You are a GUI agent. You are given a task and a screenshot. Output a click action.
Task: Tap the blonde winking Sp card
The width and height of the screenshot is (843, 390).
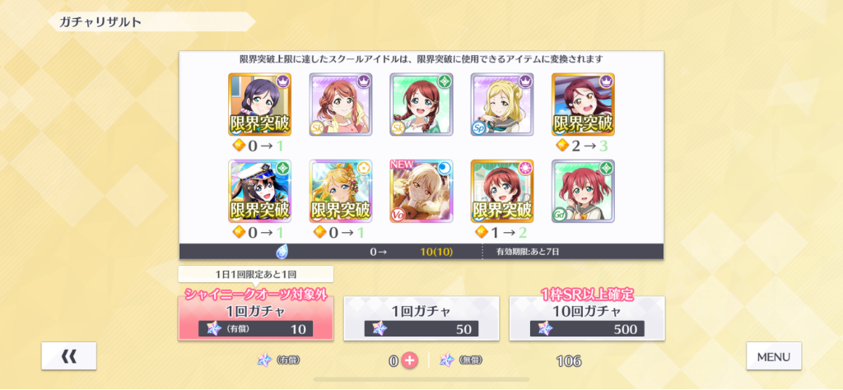coord(502,104)
